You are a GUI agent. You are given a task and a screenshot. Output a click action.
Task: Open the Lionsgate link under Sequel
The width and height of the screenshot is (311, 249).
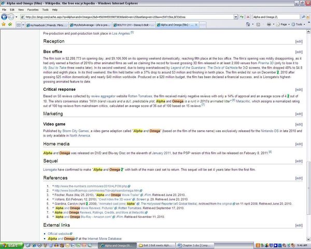pyautogui.click(x=50, y=170)
